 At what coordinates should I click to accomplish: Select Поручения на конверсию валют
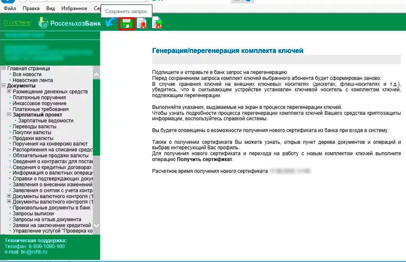pos(50,143)
